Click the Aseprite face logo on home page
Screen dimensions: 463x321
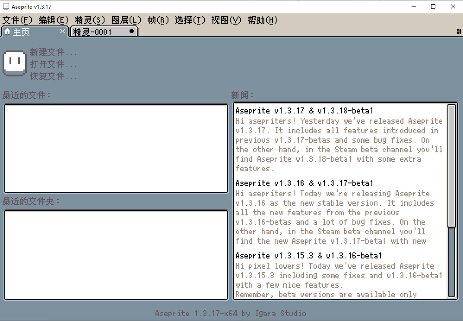[15, 63]
